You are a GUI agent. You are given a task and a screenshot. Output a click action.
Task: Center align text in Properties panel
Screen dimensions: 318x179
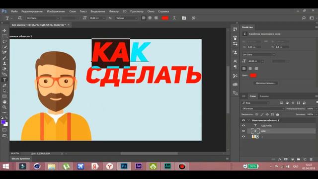pos(250,69)
